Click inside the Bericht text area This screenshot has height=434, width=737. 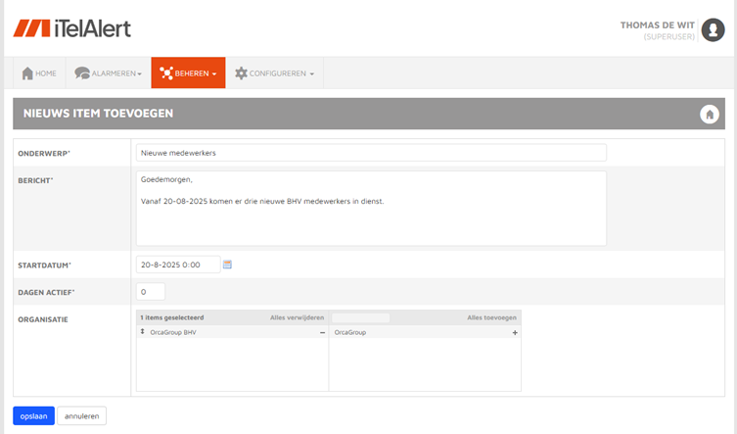371,209
